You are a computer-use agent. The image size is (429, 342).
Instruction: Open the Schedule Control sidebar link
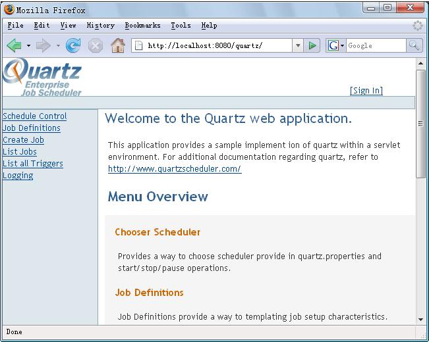(34, 116)
